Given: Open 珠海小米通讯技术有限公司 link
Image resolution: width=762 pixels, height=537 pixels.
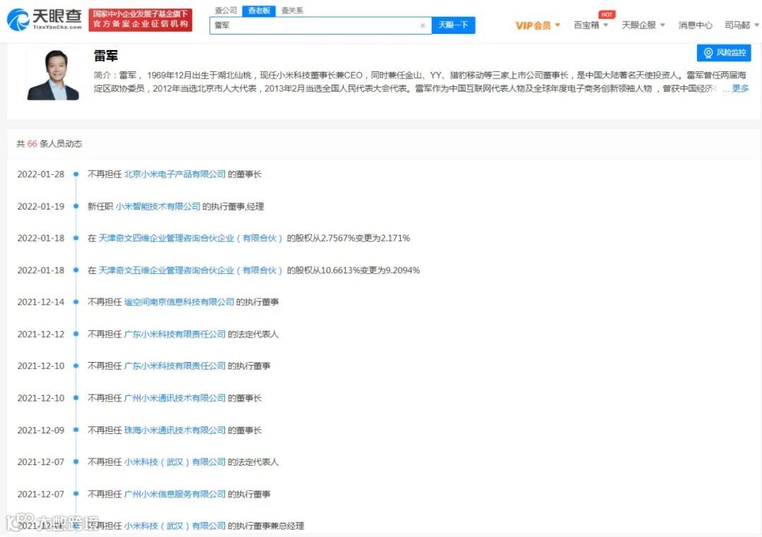Looking at the screenshot, I should [x=175, y=430].
